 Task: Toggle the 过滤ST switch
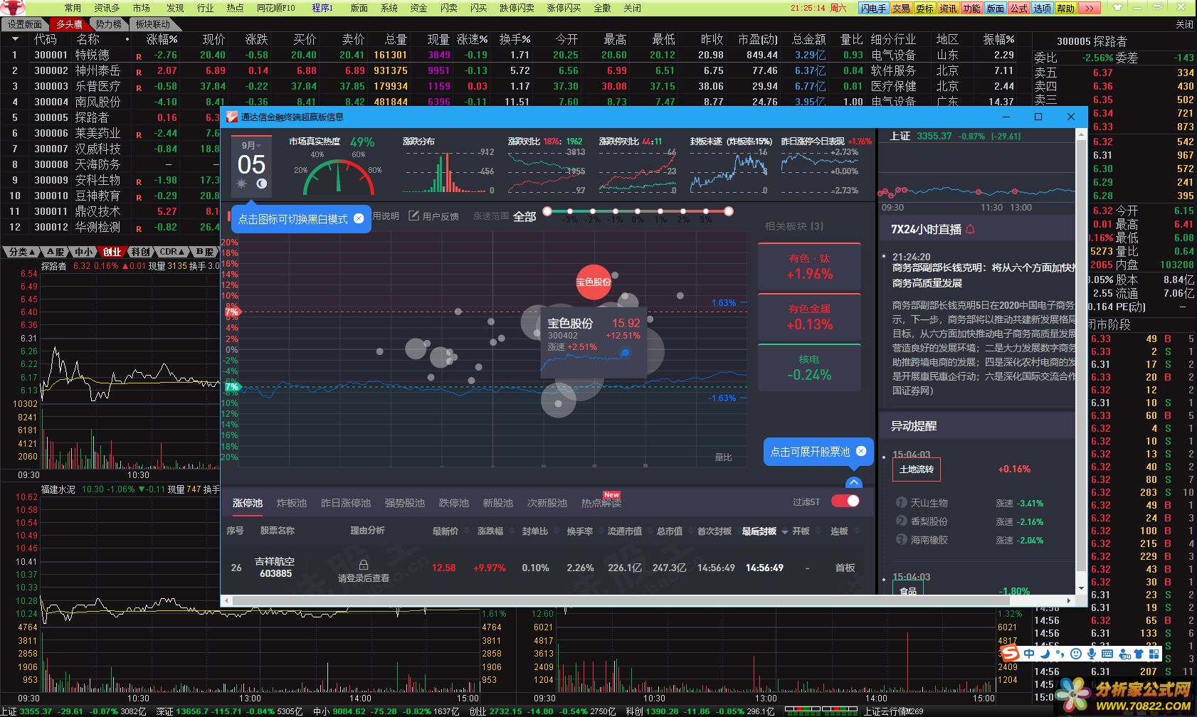click(x=845, y=501)
